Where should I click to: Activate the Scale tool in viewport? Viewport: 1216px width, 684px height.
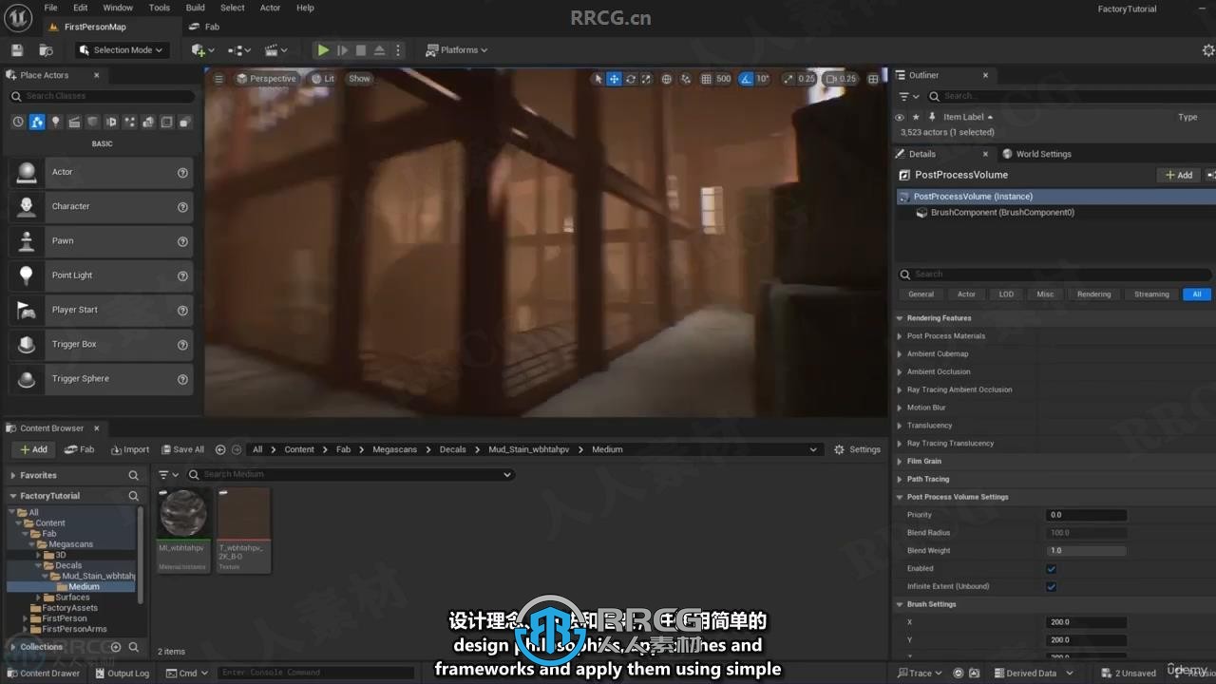coord(645,79)
